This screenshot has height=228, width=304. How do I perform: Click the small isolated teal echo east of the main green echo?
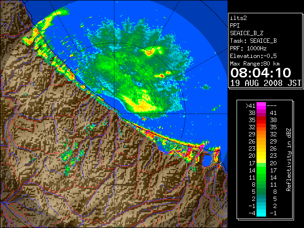coord(206,87)
